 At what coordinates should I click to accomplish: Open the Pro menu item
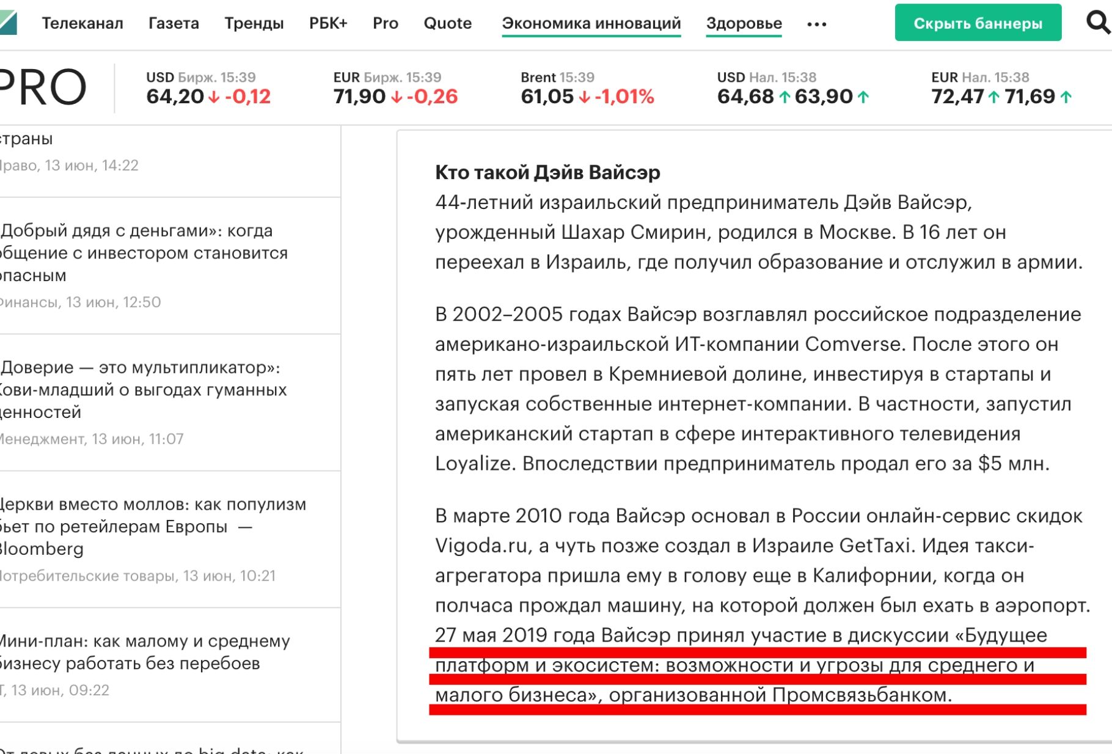[386, 23]
